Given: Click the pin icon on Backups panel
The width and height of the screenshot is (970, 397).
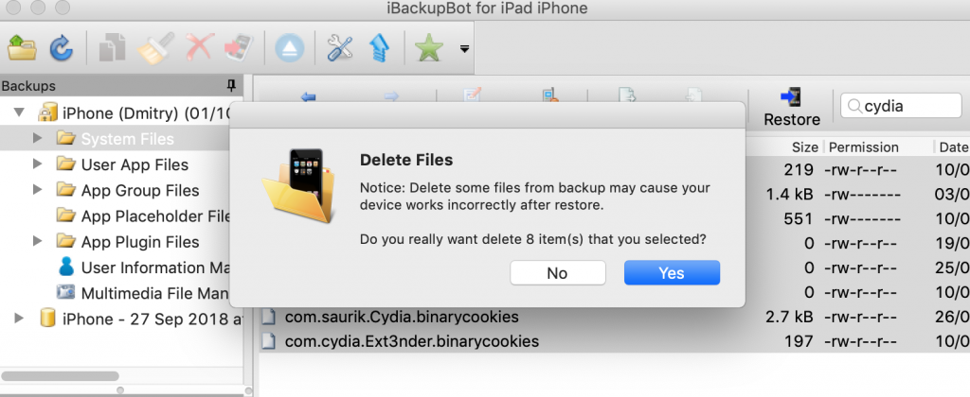Looking at the screenshot, I should click(x=231, y=85).
